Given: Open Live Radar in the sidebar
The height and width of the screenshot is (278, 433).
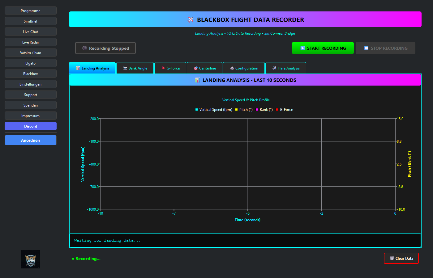Looking at the screenshot, I should [x=31, y=42].
